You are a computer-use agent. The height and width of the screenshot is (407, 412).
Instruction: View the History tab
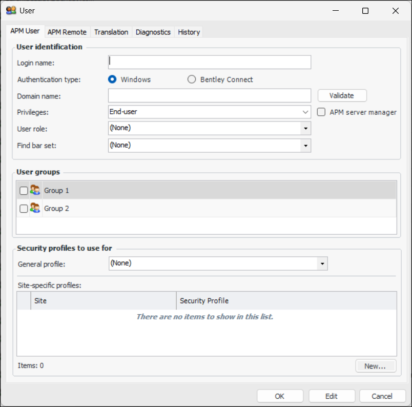click(x=189, y=32)
